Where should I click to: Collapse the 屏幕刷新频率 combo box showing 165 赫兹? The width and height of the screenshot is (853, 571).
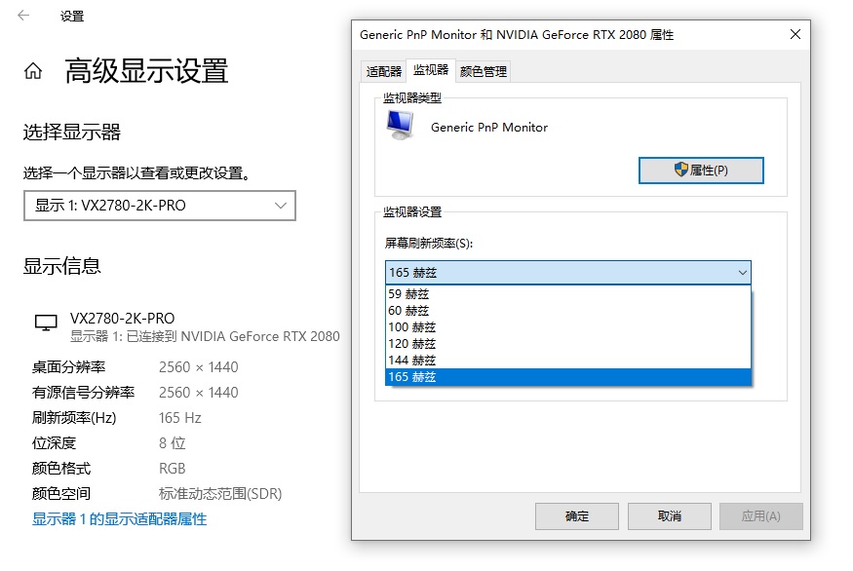point(568,273)
